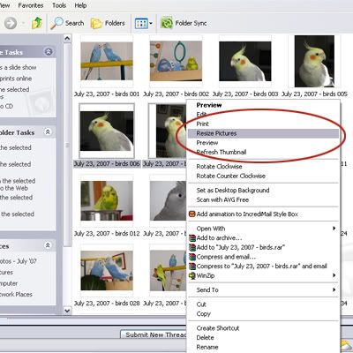This screenshot has width=353, height=353.
Task: Choose Compress to birds.rar and email
Action: (x=263, y=266)
